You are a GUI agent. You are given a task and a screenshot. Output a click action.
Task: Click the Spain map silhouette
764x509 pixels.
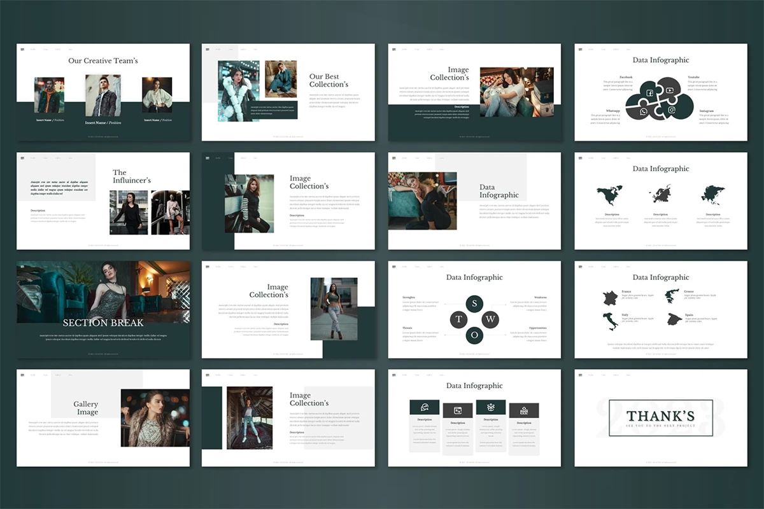pos(674,319)
